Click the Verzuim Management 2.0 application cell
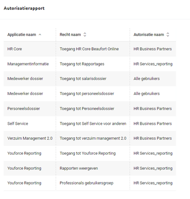The image size is (190, 199). (x=30, y=138)
